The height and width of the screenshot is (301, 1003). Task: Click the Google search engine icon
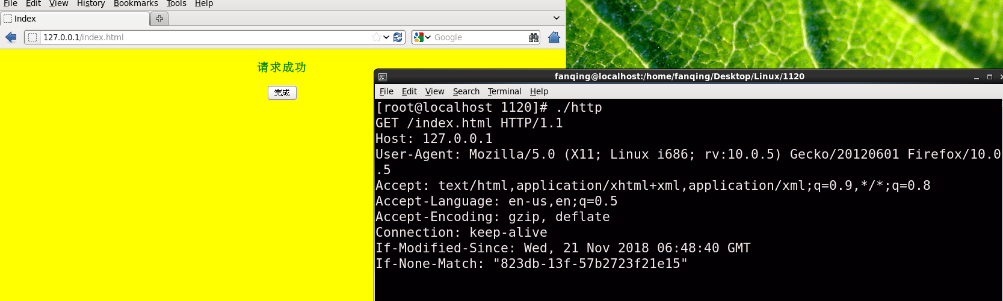tap(419, 37)
